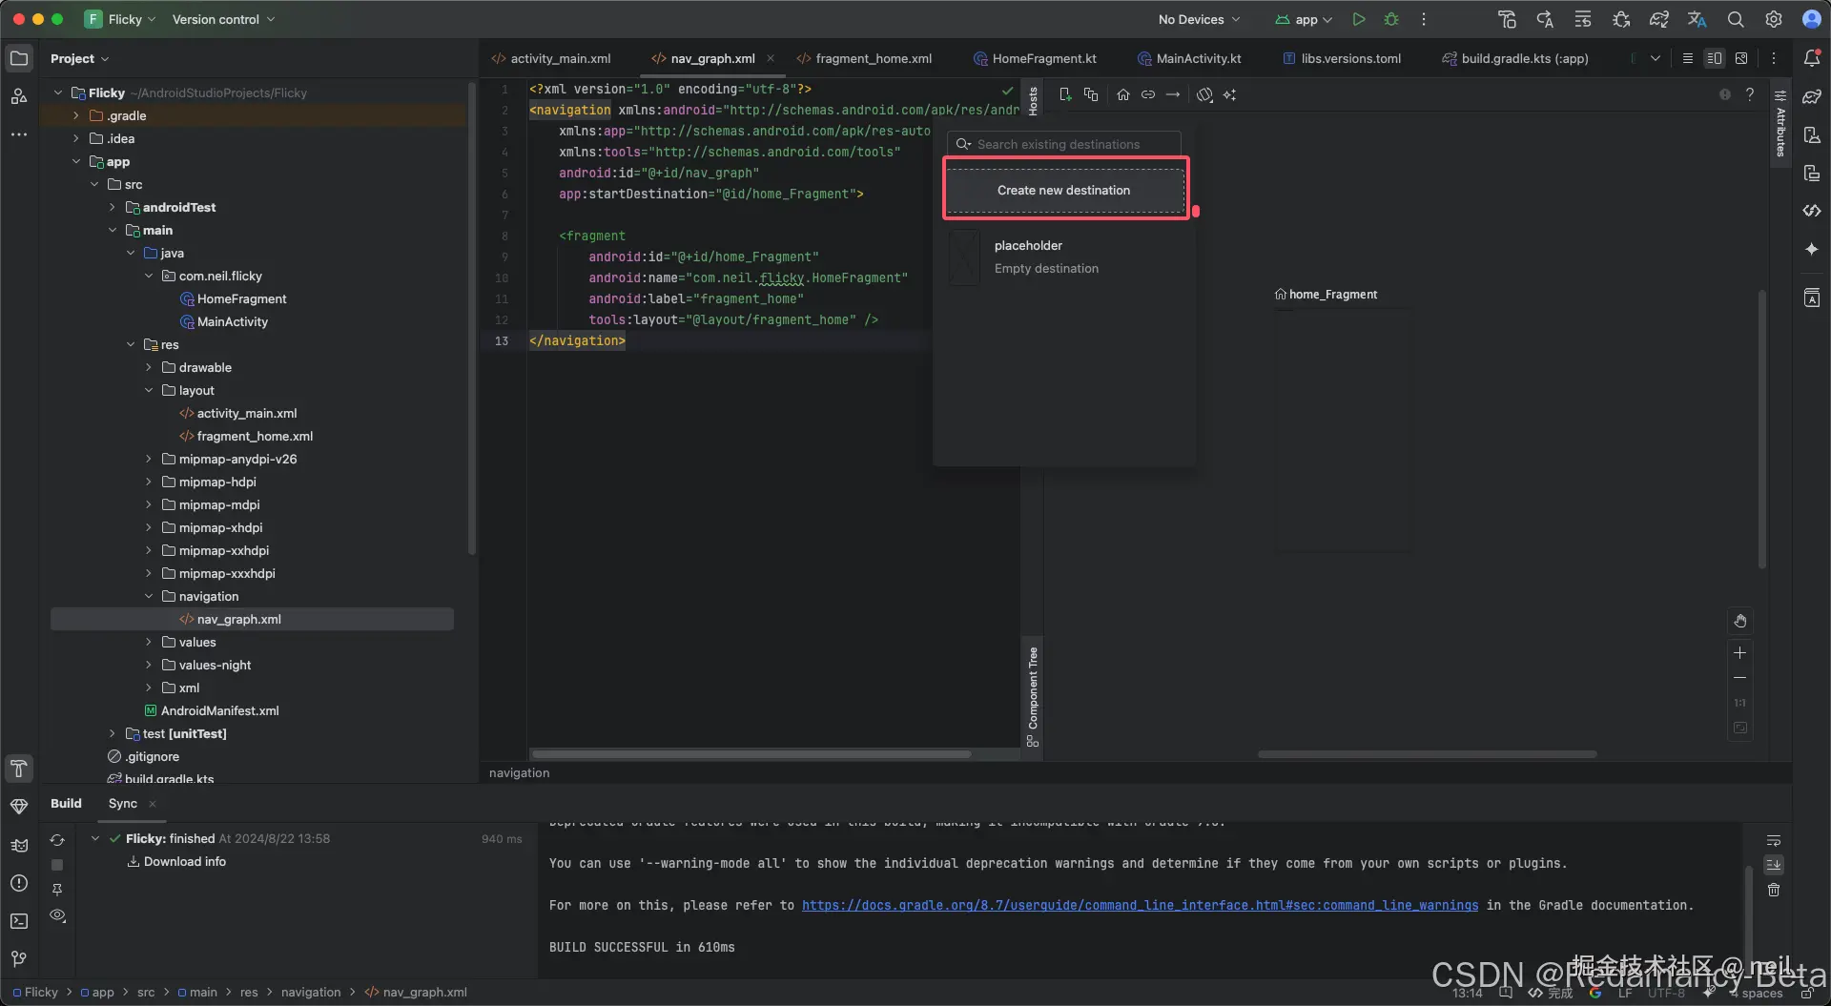Set start destination using the home icon
Screen dimensions: 1831x1006
click(x=1123, y=94)
